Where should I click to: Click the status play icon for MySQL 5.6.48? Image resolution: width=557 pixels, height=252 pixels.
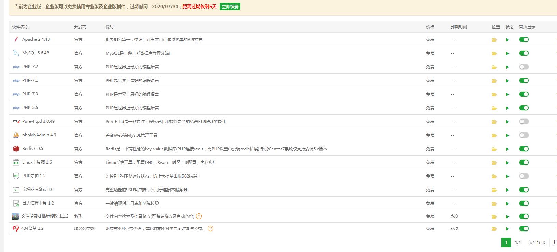pos(507,53)
